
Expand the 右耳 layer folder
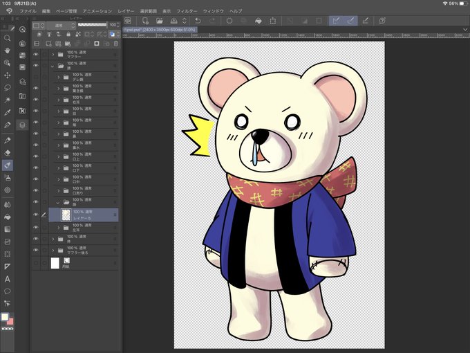pos(59,100)
